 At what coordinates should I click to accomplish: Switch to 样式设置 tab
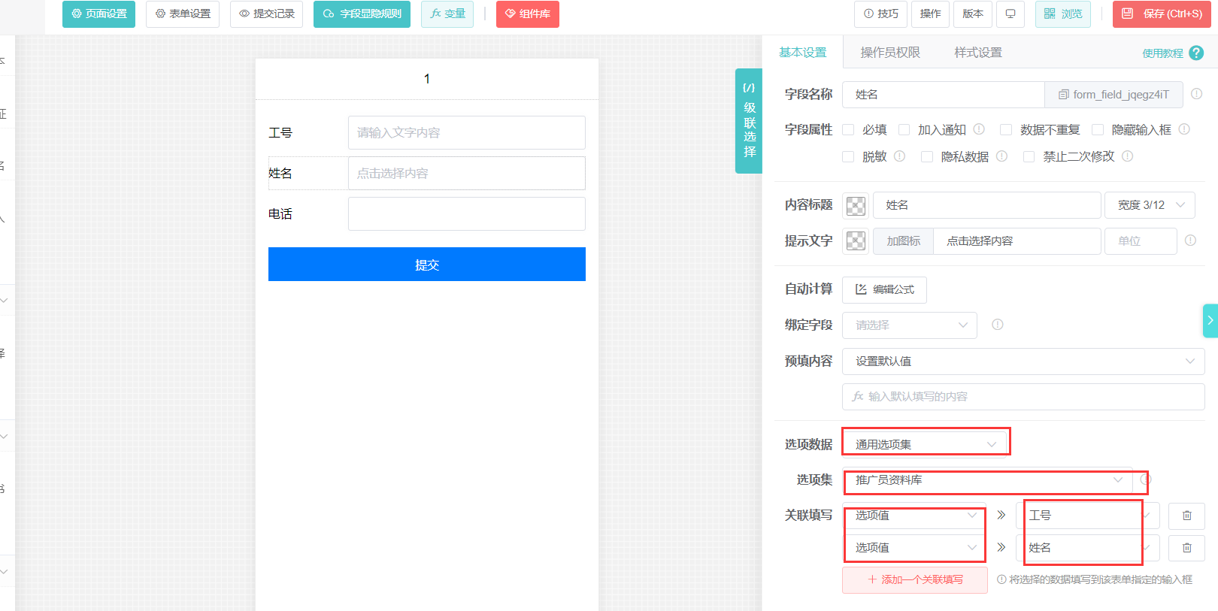pyautogui.click(x=978, y=53)
